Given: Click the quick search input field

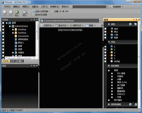Looking at the screenshot, I should [x=89, y=7].
